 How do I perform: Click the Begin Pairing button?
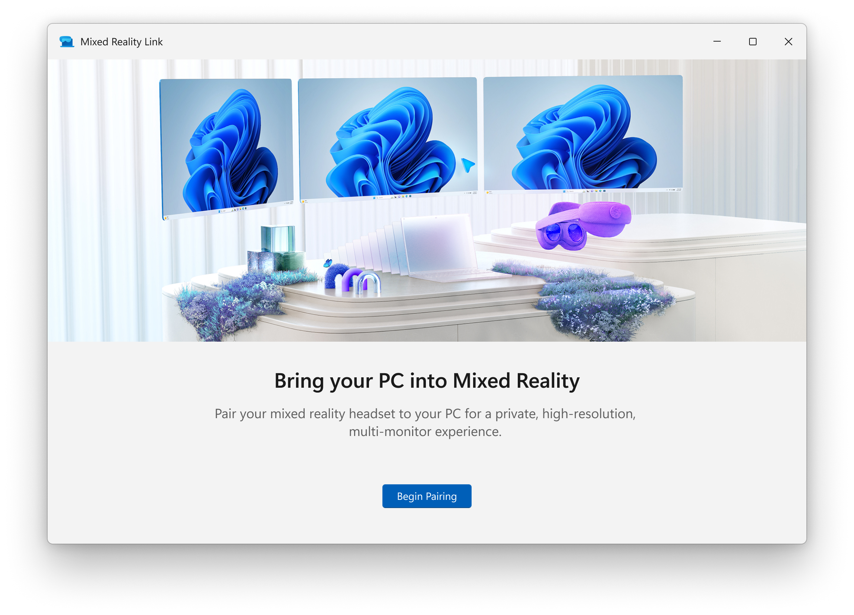pos(427,496)
